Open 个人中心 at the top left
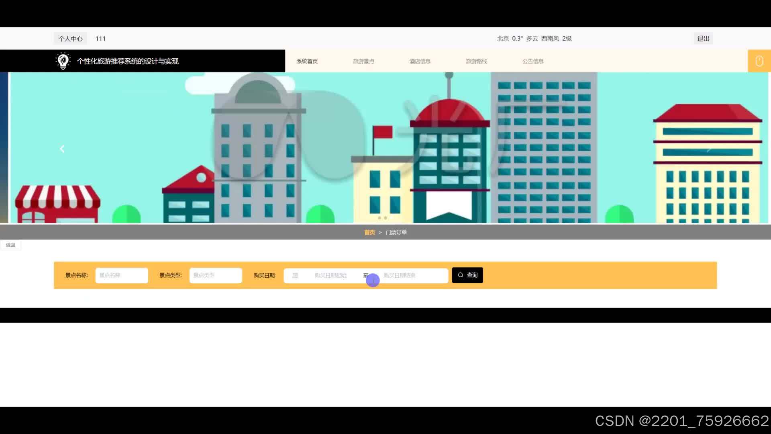 pos(70,39)
